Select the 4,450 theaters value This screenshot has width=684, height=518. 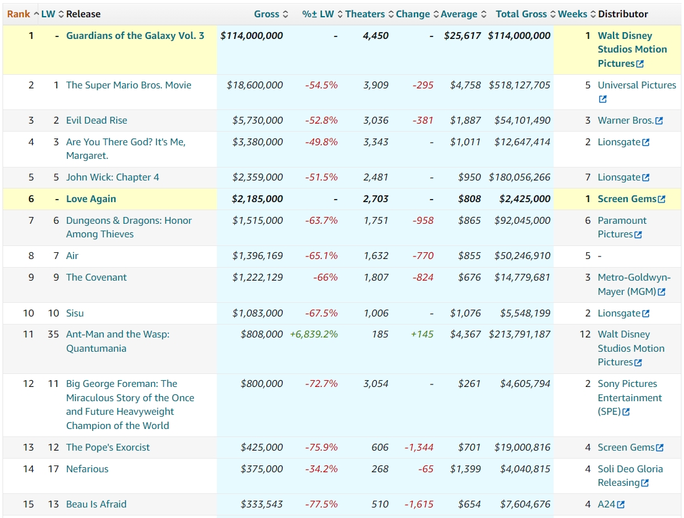click(376, 36)
